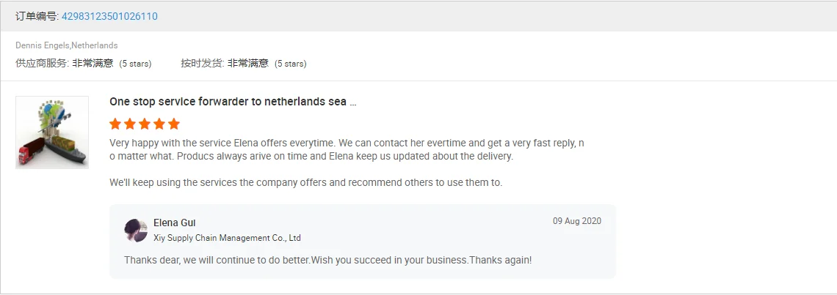Select the Elena Gui replier name
The height and width of the screenshot is (295, 837).
175,223
